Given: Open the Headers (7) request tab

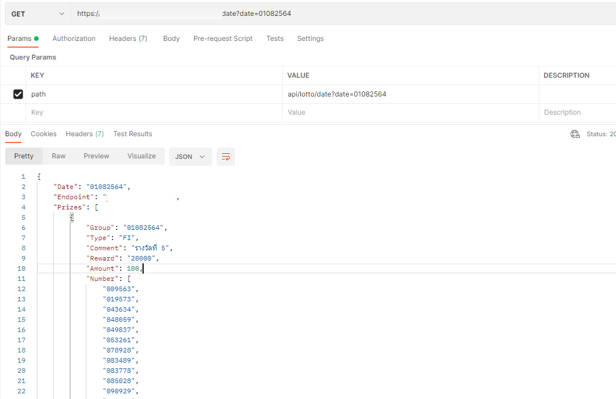Looking at the screenshot, I should 128,38.
